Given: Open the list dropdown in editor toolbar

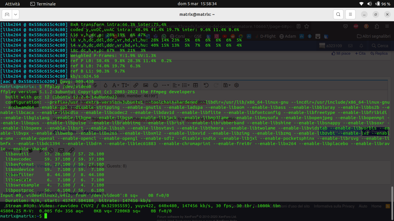Looking at the screenshot, I should 186,85.
